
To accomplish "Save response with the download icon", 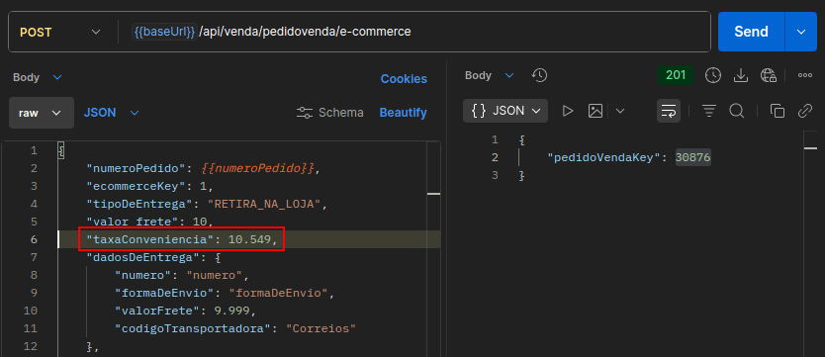I will (x=741, y=76).
